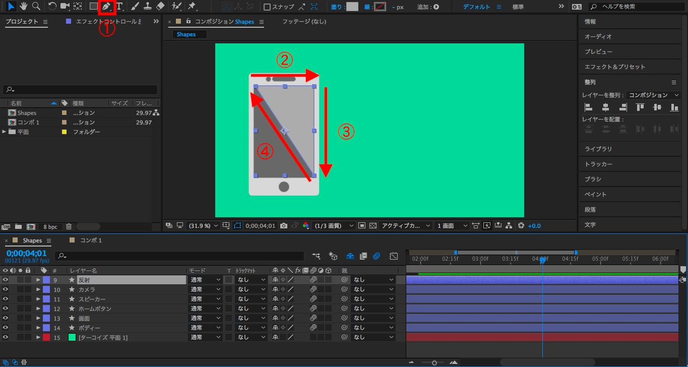Open the エフェクト＆プリセット panel
Image resolution: width=688 pixels, height=367 pixels.
point(614,67)
